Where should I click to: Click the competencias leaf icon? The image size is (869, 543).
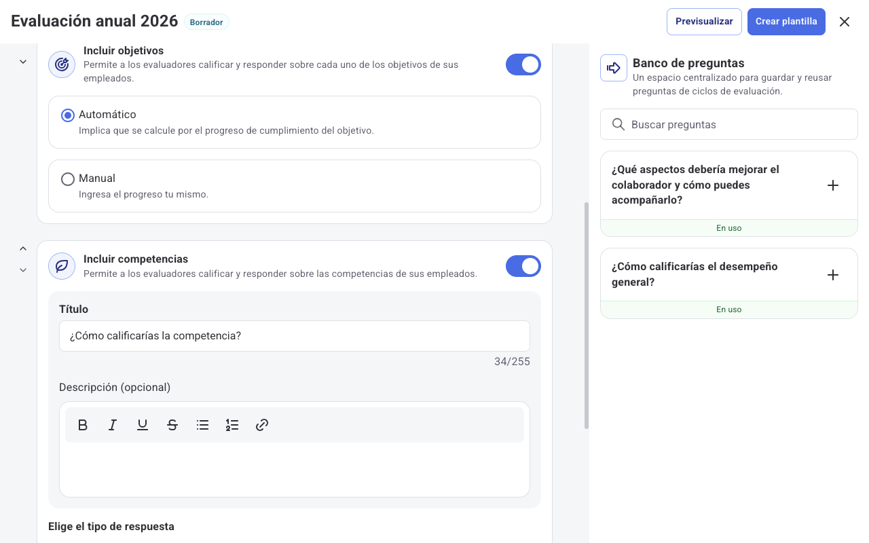pyautogui.click(x=62, y=266)
